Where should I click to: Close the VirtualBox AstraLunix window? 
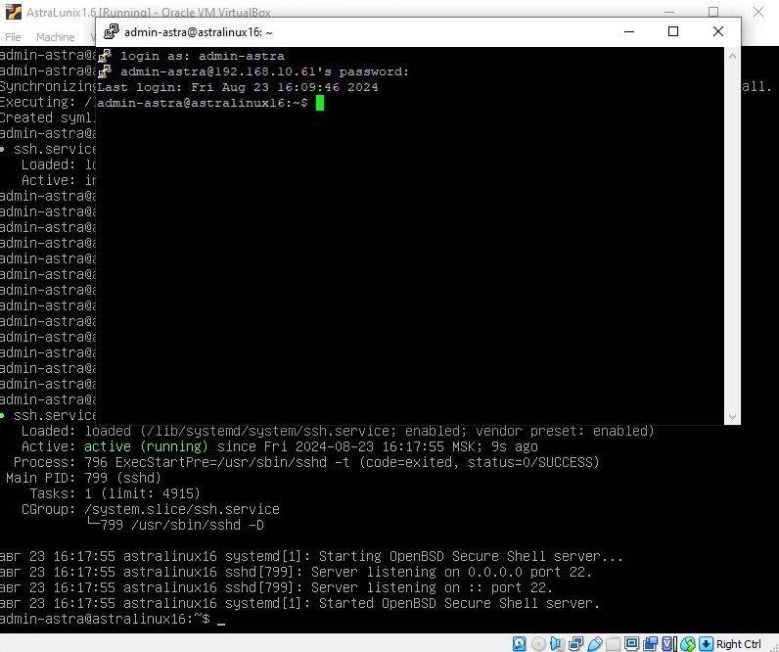coord(758,12)
